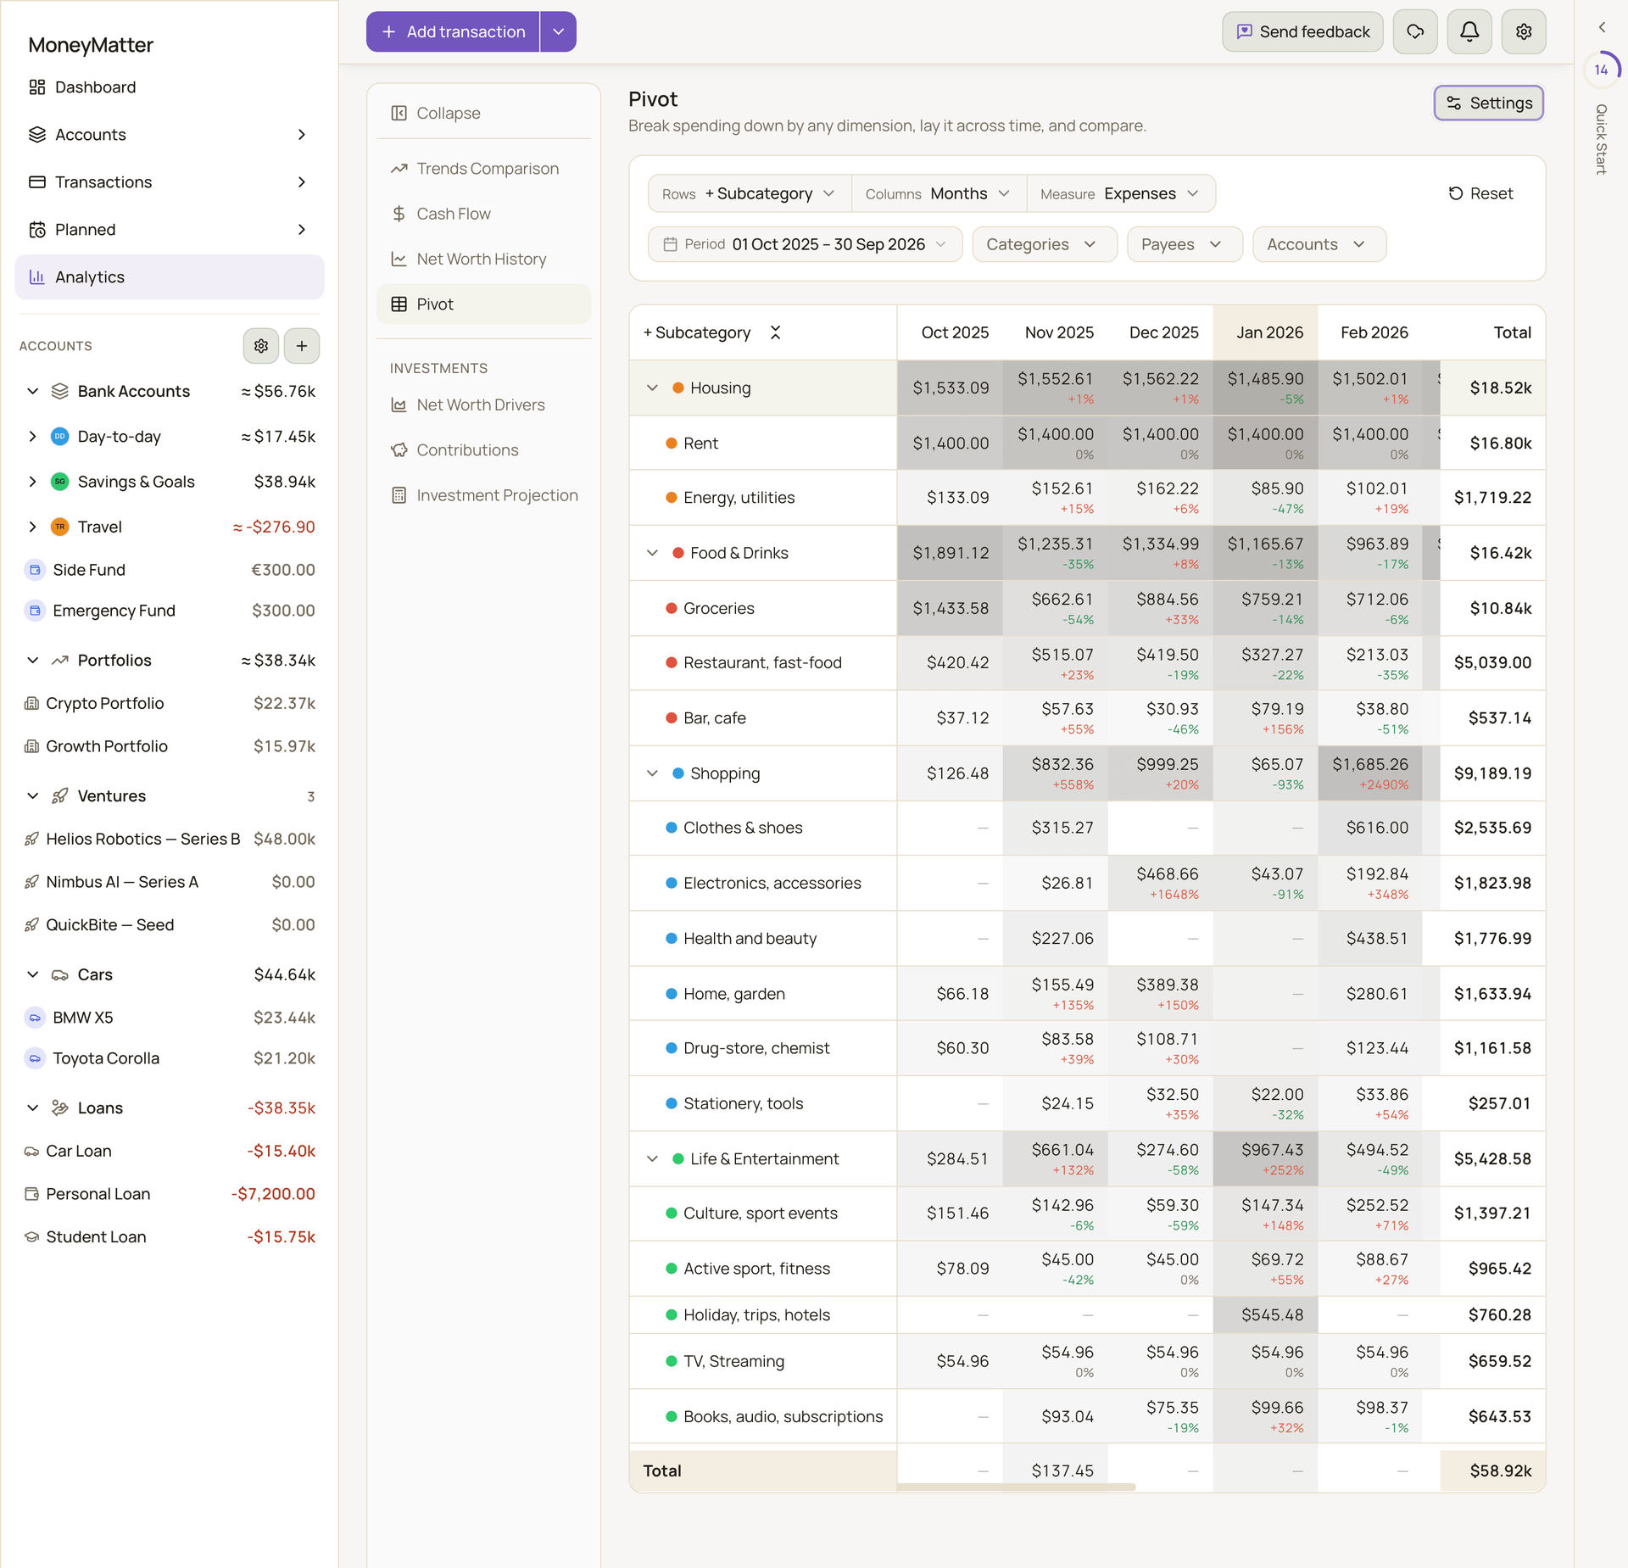Open the Payees filter dropdown
The height and width of the screenshot is (1568, 1628).
tap(1184, 244)
